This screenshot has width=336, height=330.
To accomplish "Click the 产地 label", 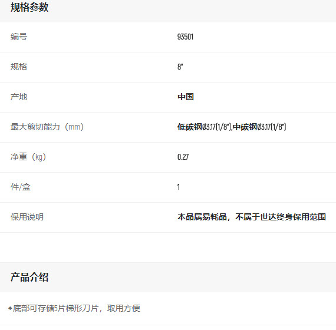I will tap(19, 97).
